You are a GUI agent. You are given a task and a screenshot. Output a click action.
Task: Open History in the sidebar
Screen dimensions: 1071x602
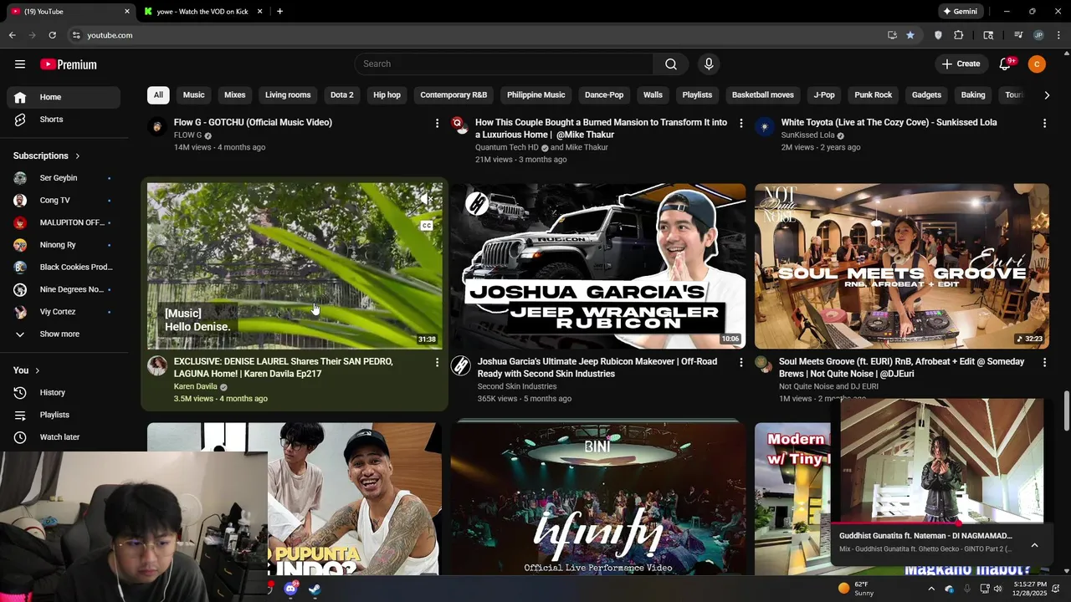(x=64, y=393)
